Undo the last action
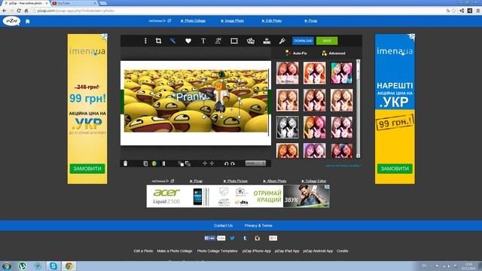Image resolution: width=482 pixels, height=271 pixels. pyautogui.click(x=226, y=163)
